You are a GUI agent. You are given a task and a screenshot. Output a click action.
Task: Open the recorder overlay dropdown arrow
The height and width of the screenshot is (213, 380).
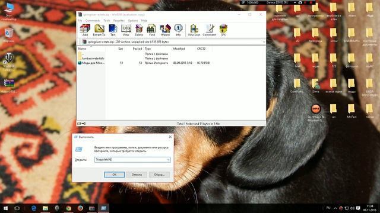pyautogui.click(x=294, y=2)
